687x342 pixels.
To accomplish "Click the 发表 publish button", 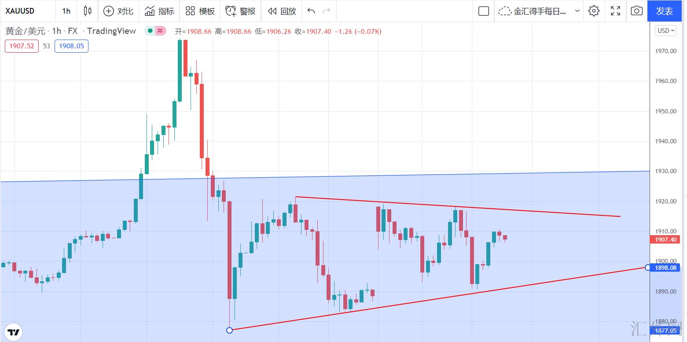I will tap(664, 11).
